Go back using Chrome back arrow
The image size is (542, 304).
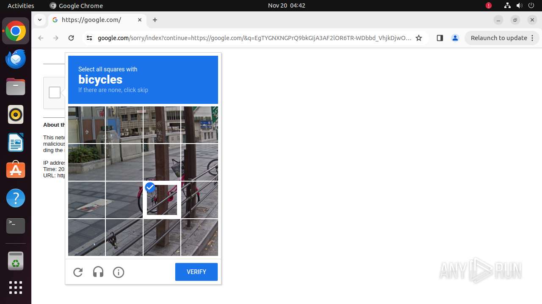(x=41, y=38)
